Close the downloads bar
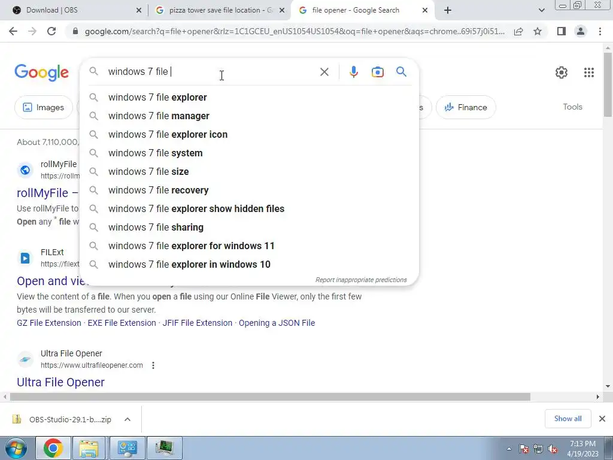Screen dimensions: 613x460 602,419
